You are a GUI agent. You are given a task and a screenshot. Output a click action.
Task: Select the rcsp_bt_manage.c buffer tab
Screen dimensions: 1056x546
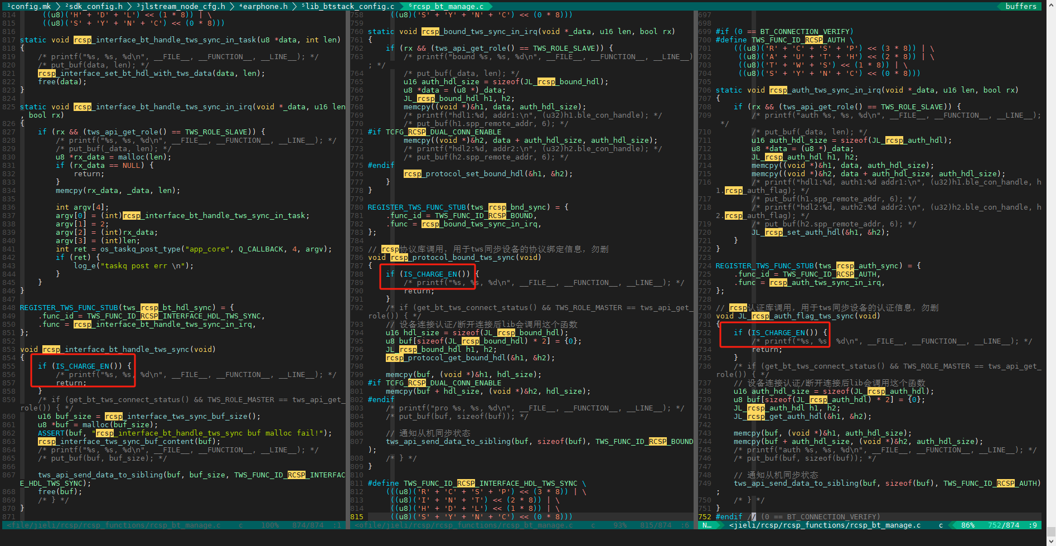pos(446,6)
